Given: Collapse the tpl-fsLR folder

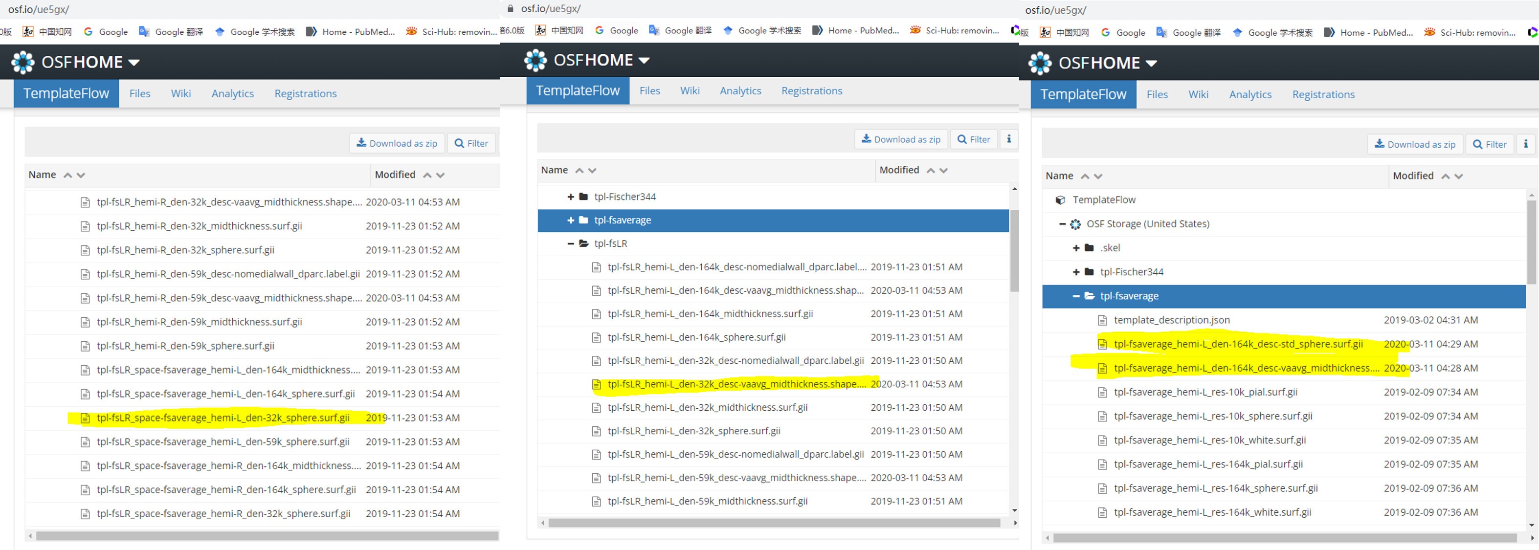Looking at the screenshot, I should [x=571, y=243].
